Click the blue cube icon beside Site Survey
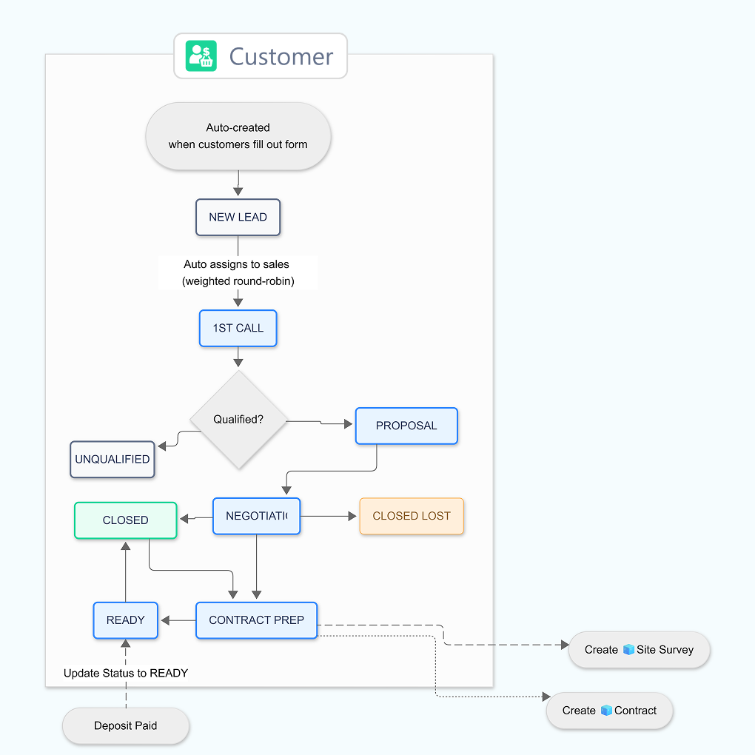This screenshot has width=755, height=755. tap(628, 650)
